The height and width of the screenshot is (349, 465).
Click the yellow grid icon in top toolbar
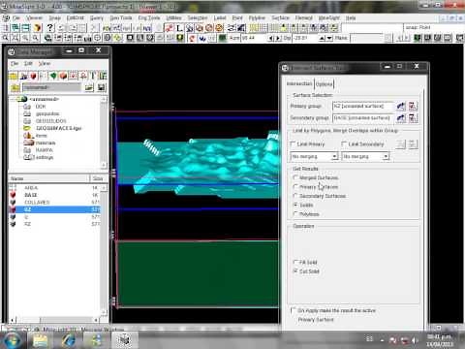(x=254, y=28)
